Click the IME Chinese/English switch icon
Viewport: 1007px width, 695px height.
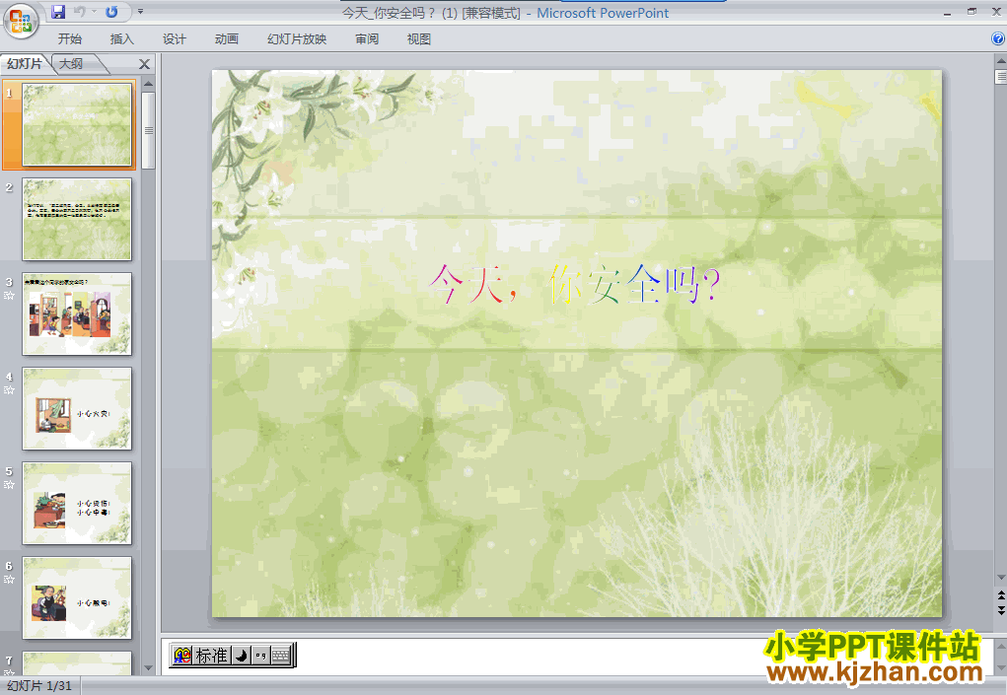(182, 656)
